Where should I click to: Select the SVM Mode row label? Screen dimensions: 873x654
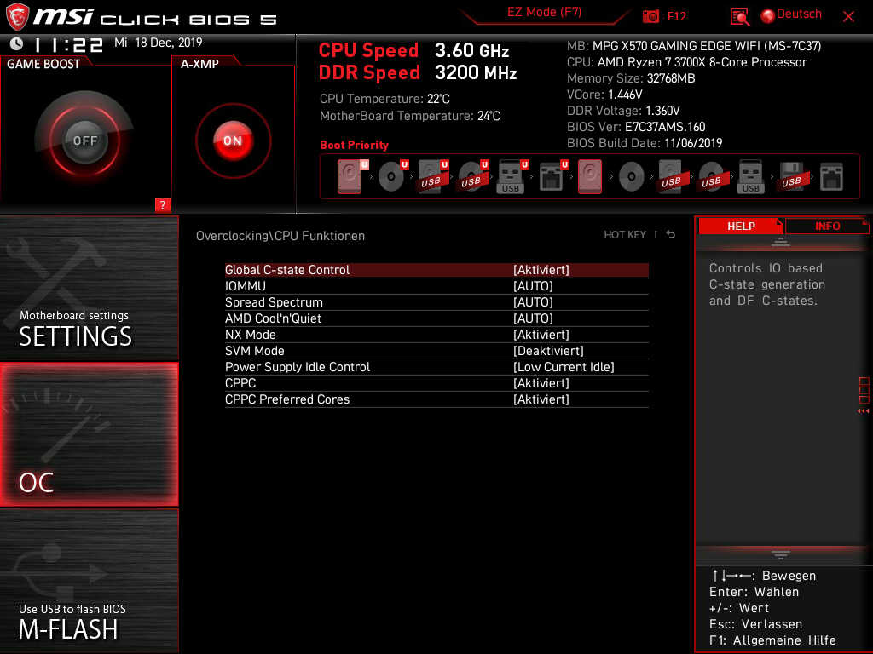click(x=254, y=350)
